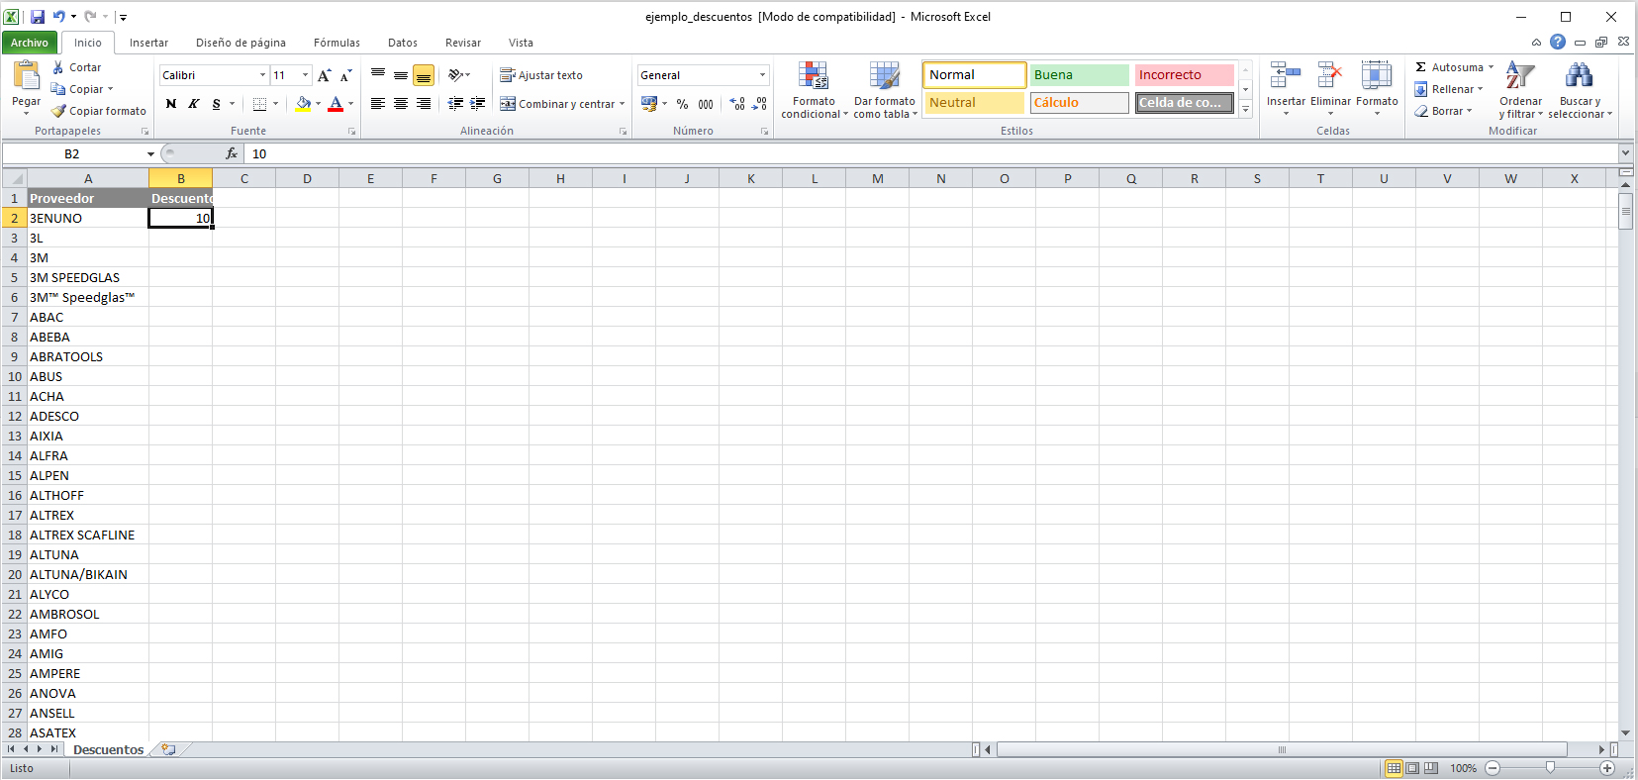Viewport: 1638px width, 780px height.
Task: Decrease font size with the small A icon
Action: tap(345, 75)
